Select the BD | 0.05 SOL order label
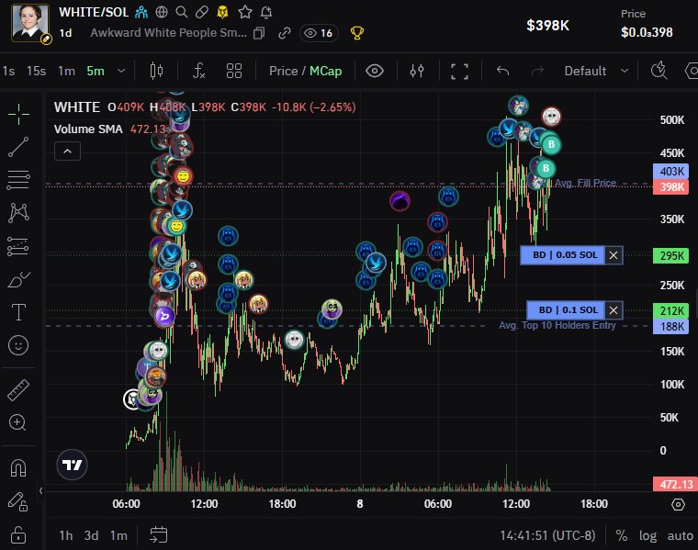698x550 pixels. 563,255
